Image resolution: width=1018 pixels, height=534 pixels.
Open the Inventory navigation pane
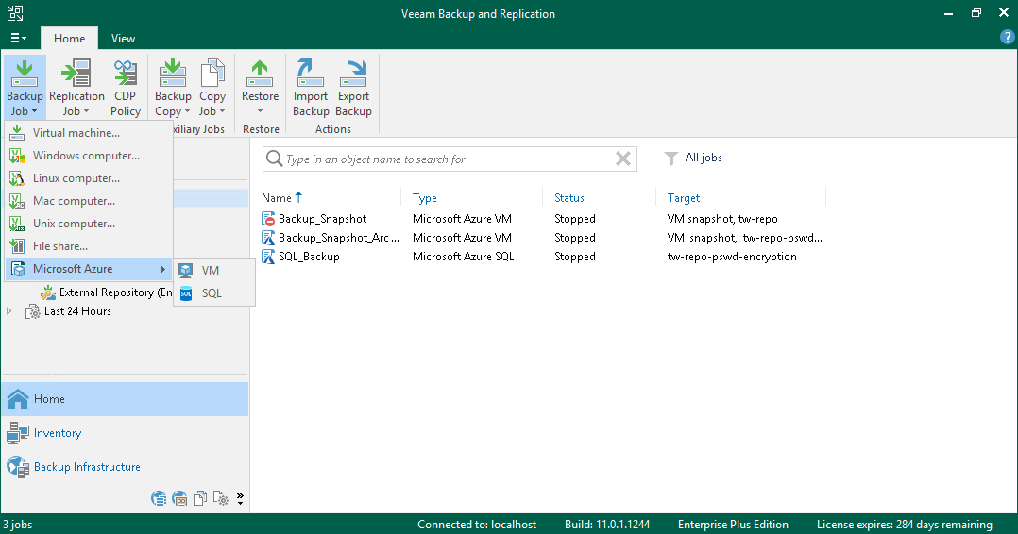coord(125,433)
